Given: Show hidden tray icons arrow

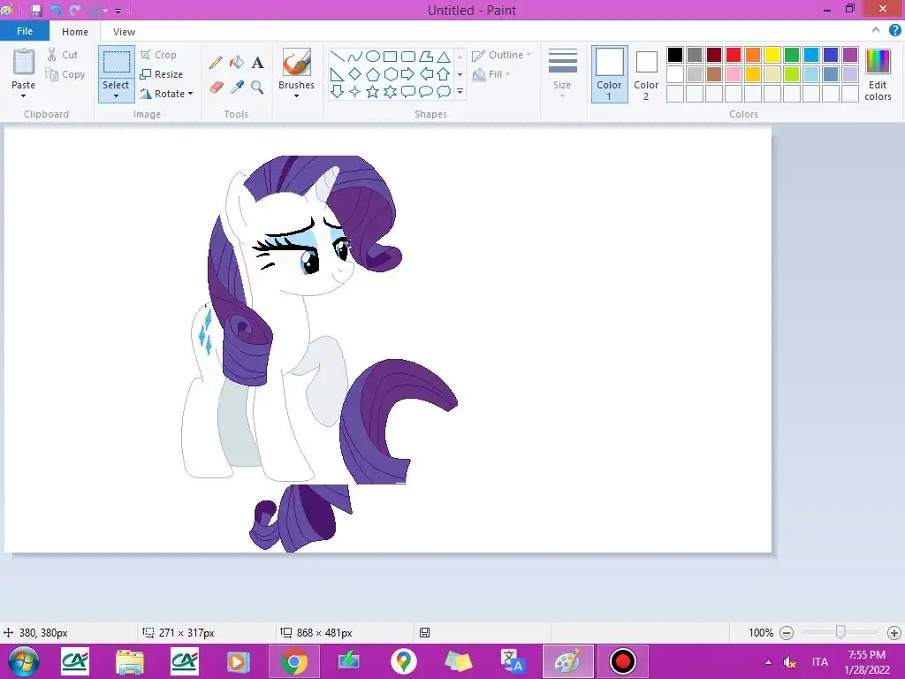Looking at the screenshot, I should 768,662.
